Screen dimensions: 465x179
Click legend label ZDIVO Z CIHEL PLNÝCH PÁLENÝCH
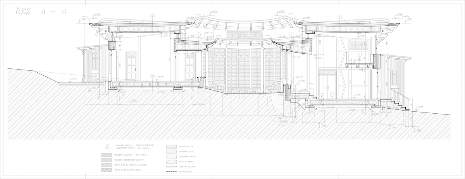[x=131, y=165]
